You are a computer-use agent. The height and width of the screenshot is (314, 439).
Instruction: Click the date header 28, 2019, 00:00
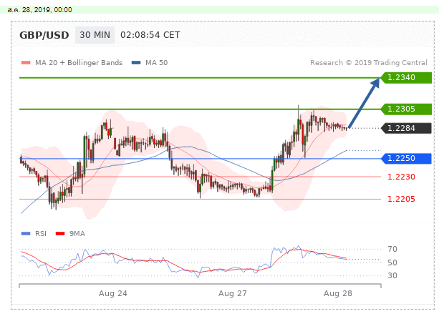40,10
